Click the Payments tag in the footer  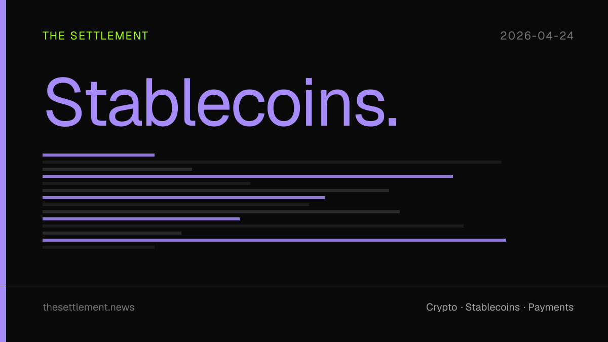(551, 308)
